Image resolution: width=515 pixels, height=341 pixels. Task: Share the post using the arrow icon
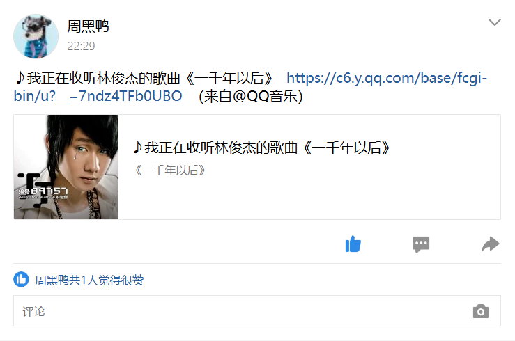[491, 244]
